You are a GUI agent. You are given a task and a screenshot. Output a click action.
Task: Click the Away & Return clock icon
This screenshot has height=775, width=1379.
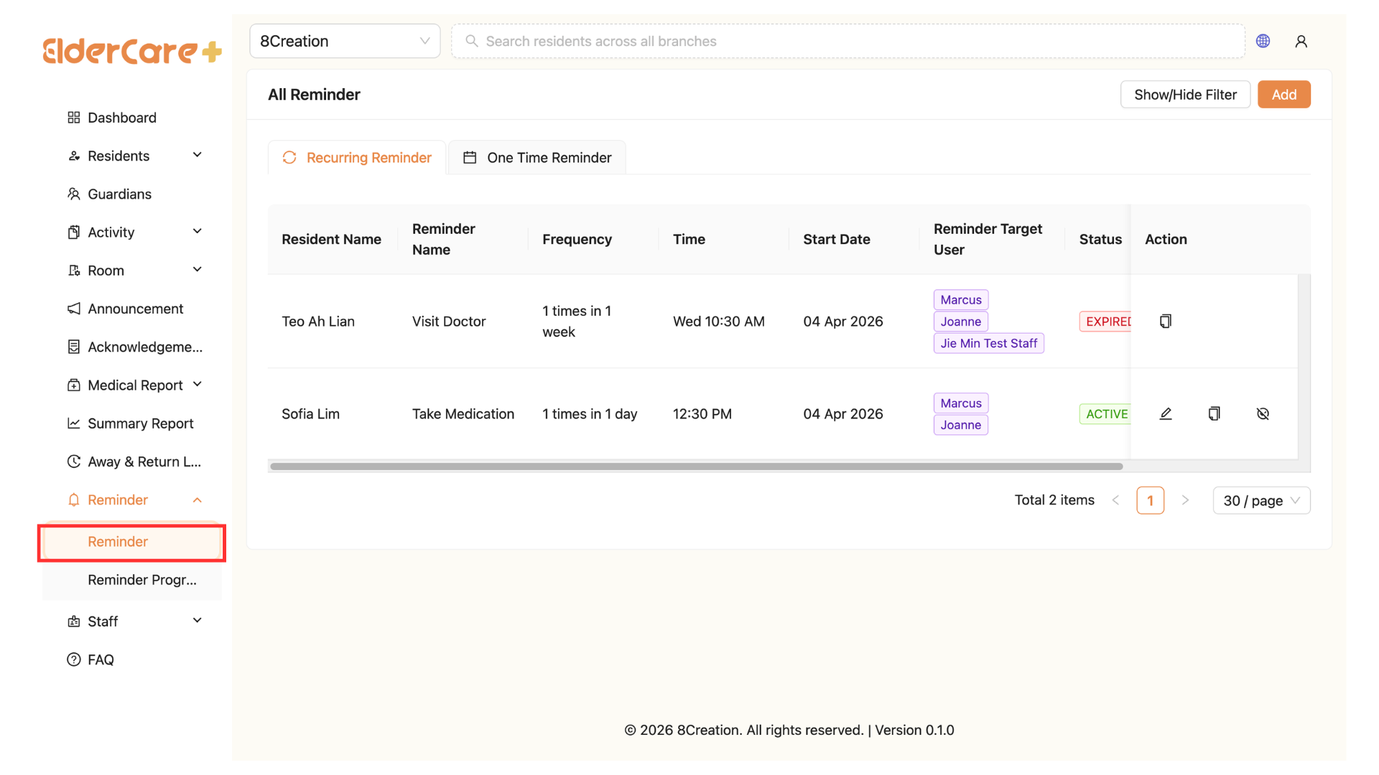coord(73,461)
